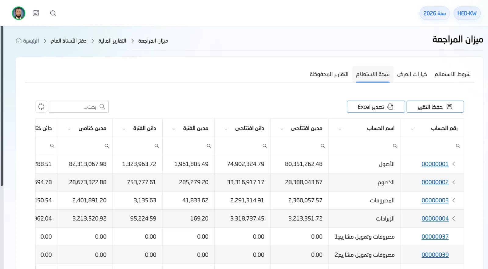This screenshot has width=488, height=269.
Task: Go to الرئيسية in breadcrumb
Action: coord(31,41)
